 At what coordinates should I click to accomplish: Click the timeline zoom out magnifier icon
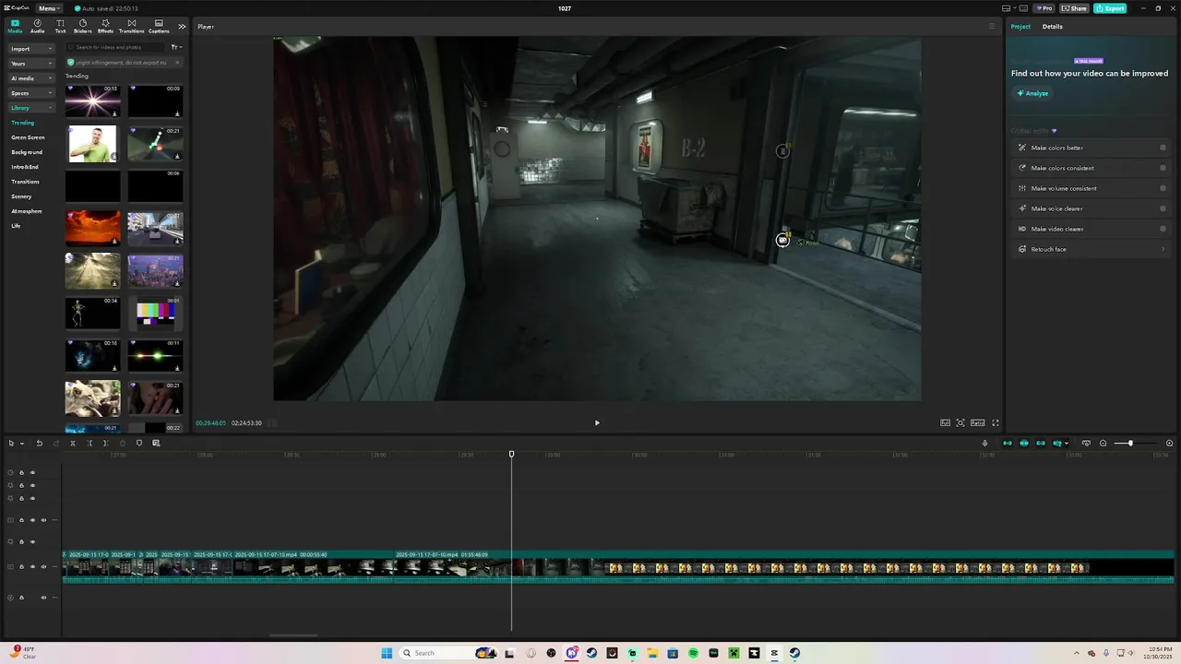click(1103, 444)
